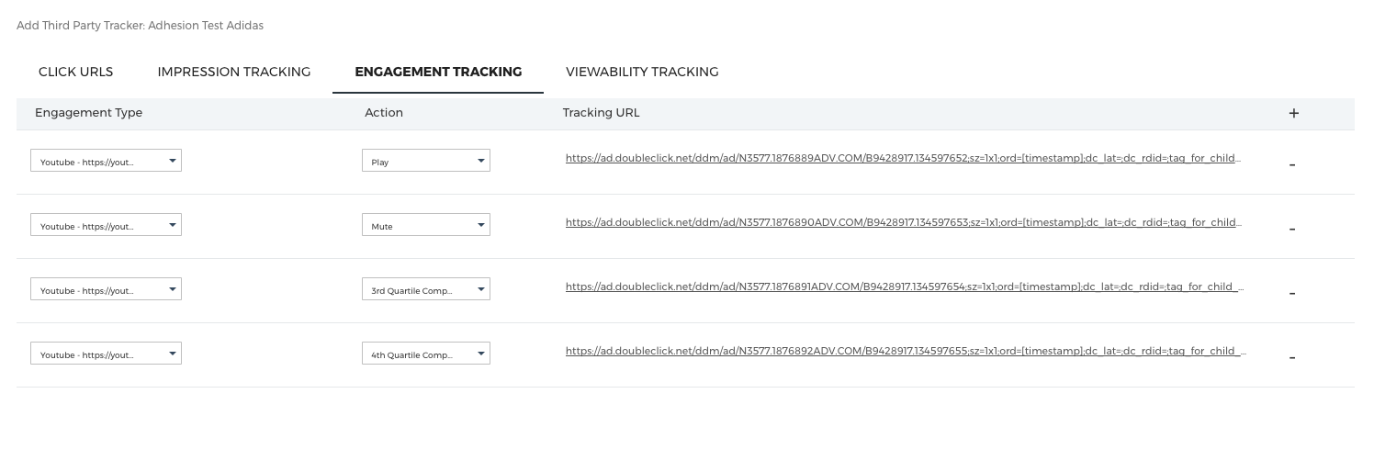This screenshot has height=472, width=1374.
Task: Open Engagement Type dropdown in Play row
Action: (106, 161)
